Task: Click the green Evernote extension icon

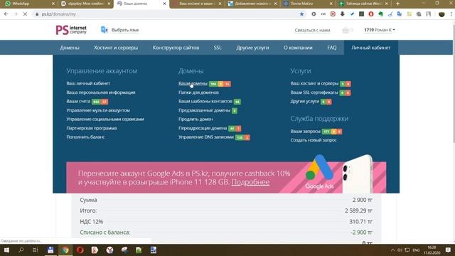Action: (x=380, y=14)
